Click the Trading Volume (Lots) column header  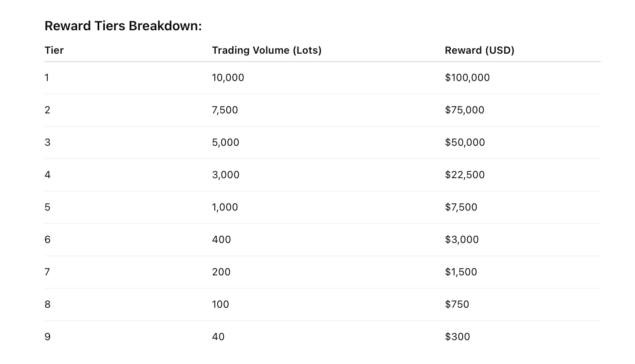click(267, 50)
